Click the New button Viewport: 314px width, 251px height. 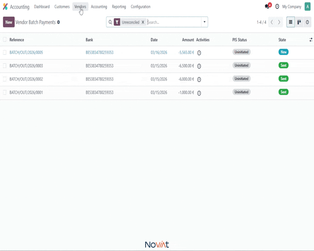tap(9, 22)
